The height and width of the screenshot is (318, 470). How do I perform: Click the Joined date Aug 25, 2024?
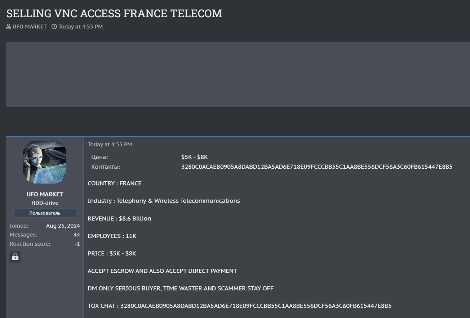[63, 226]
